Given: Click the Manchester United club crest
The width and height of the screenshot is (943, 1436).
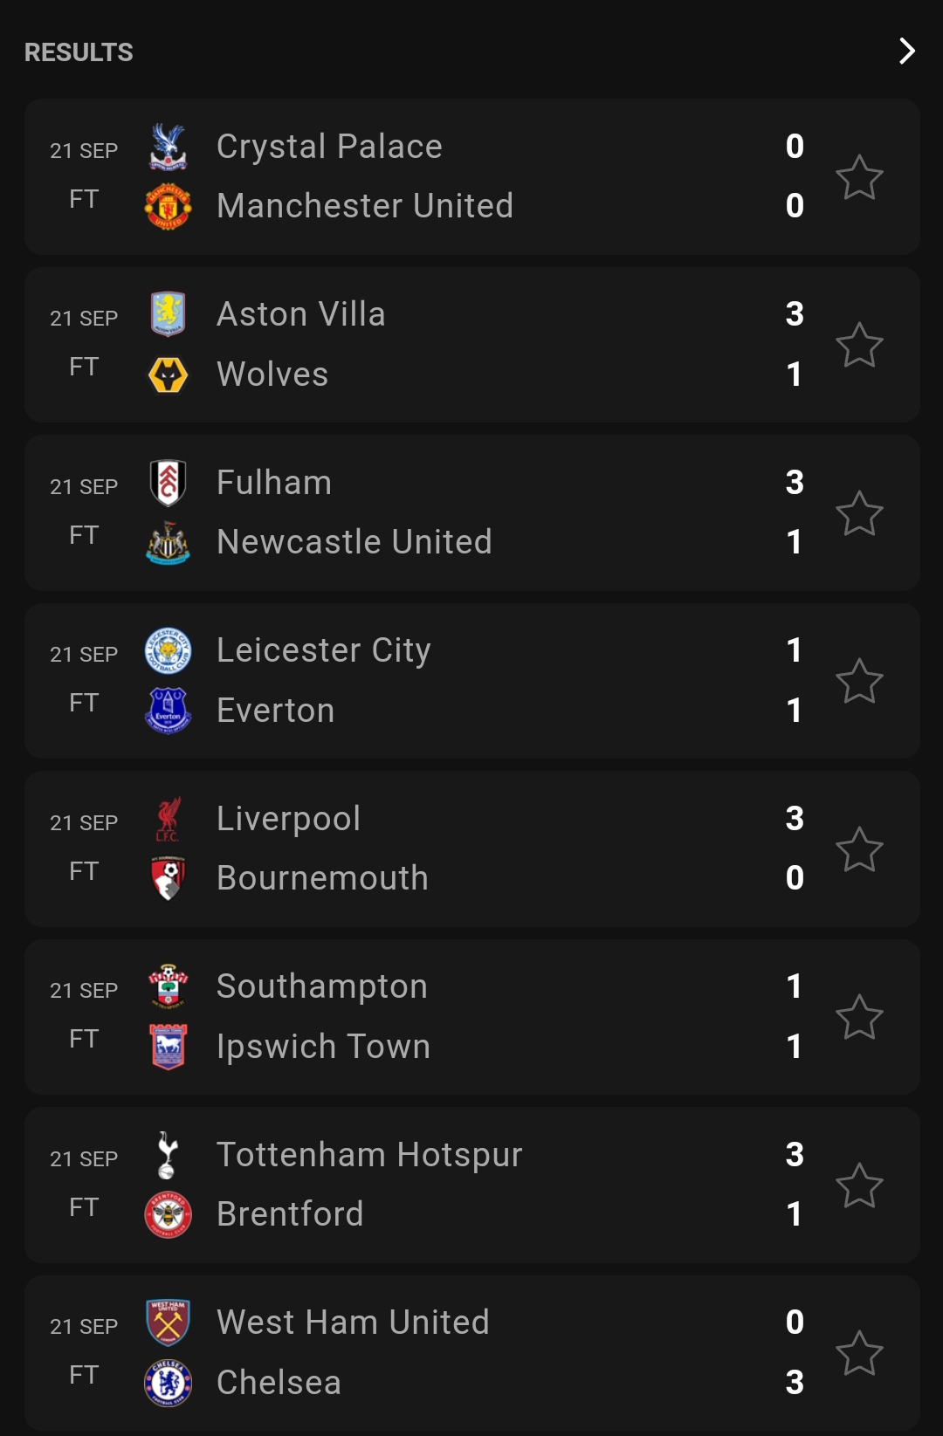Looking at the screenshot, I should point(168,206).
